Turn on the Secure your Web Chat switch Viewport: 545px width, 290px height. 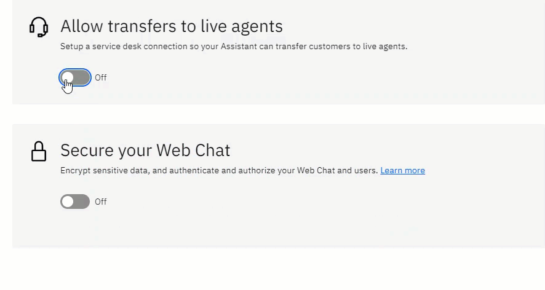[x=75, y=202]
